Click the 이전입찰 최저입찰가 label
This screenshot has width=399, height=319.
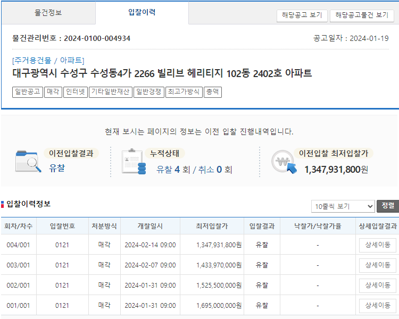(x=334, y=154)
